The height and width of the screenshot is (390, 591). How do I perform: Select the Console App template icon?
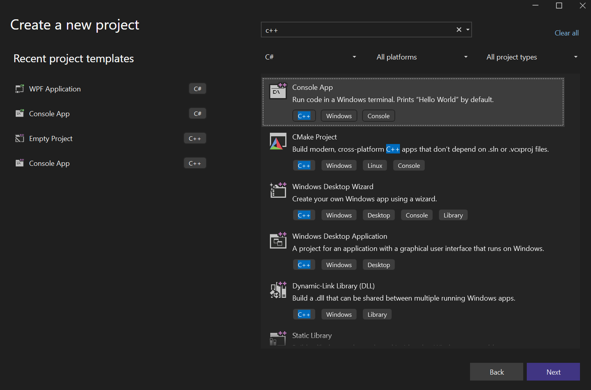tap(278, 91)
